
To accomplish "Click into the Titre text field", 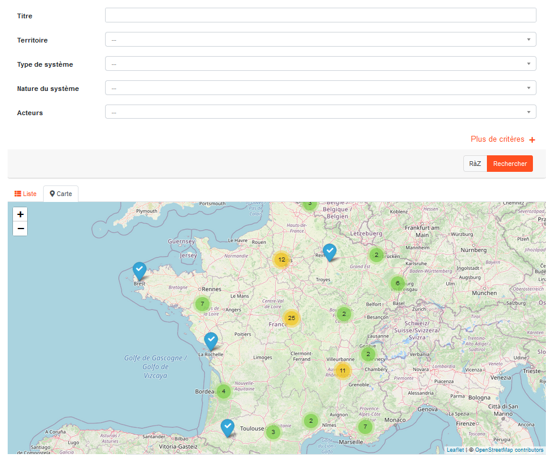I will point(320,15).
